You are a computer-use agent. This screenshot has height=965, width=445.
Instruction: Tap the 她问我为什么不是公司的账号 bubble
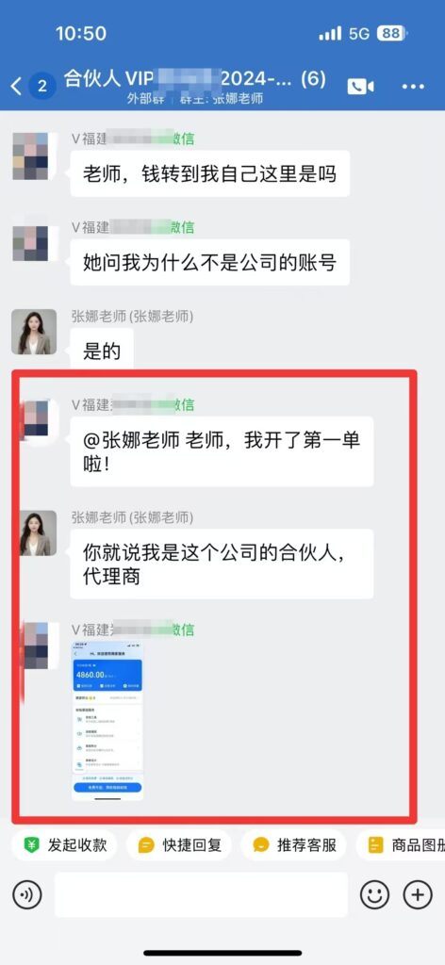pyautogui.click(x=210, y=263)
